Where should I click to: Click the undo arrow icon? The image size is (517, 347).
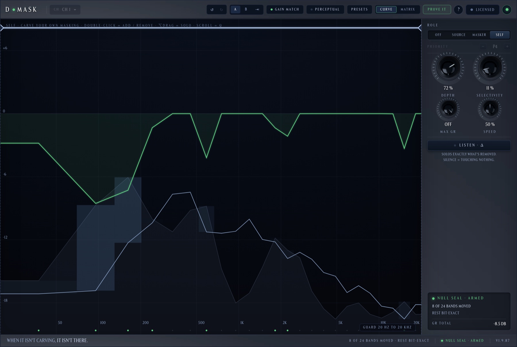(x=212, y=9)
